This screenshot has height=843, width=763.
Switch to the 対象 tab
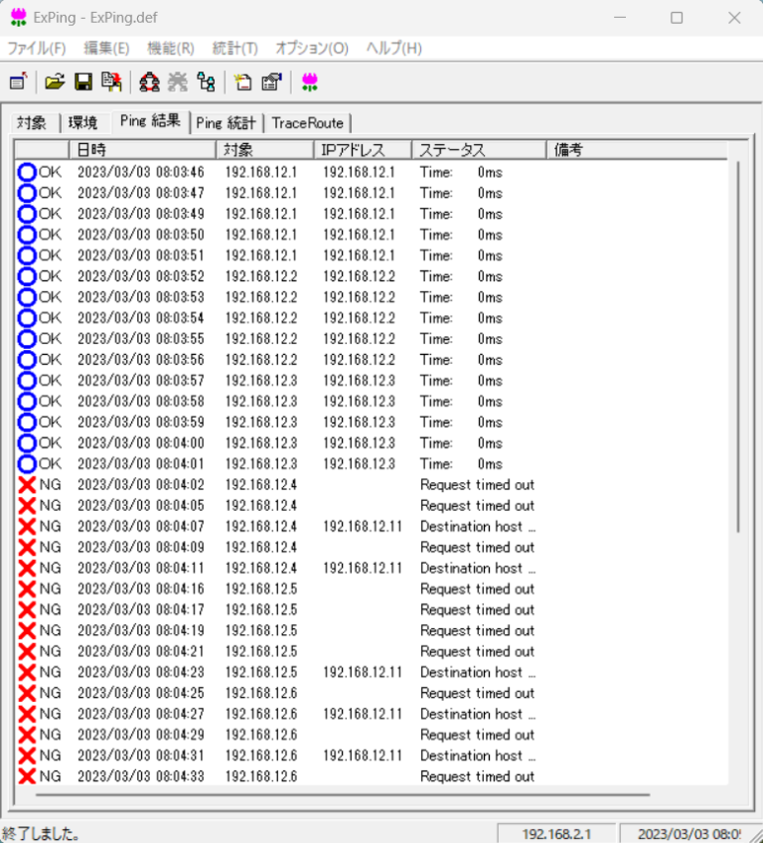point(32,123)
